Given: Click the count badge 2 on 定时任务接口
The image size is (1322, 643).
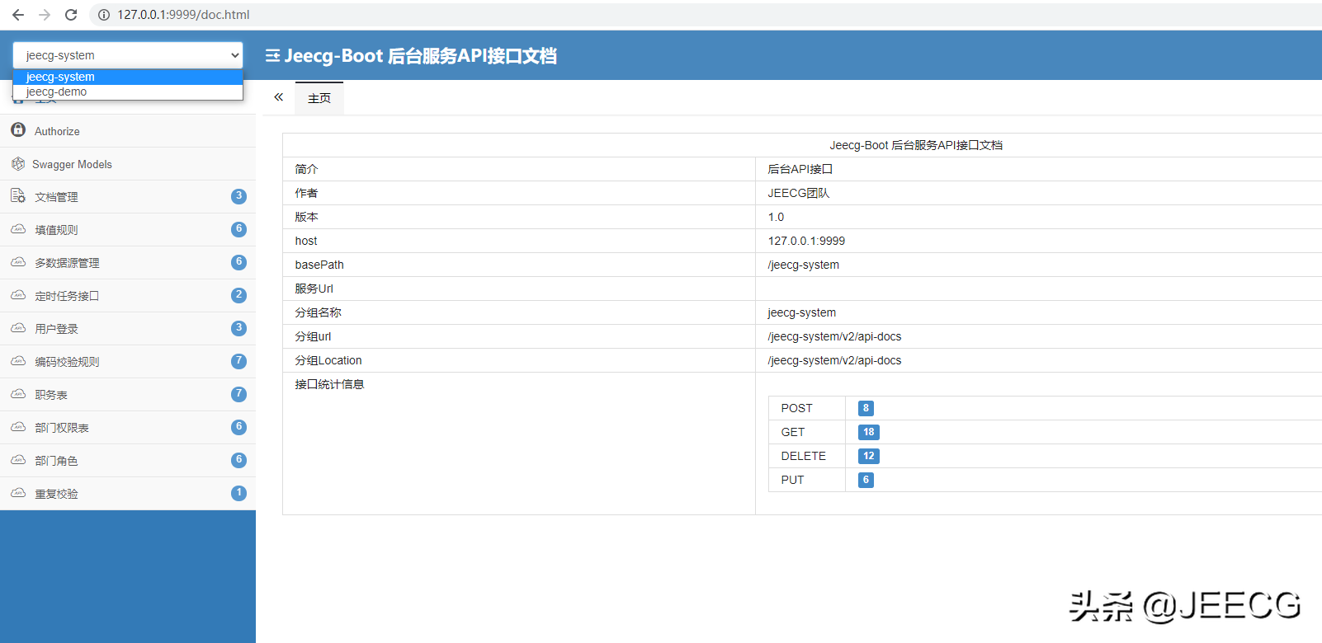Looking at the screenshot, I should tap(238, 295).
